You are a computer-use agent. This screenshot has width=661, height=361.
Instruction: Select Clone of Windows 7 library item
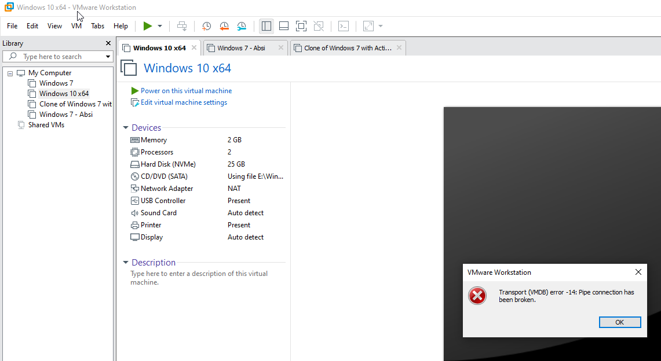(x=75, y=104)
